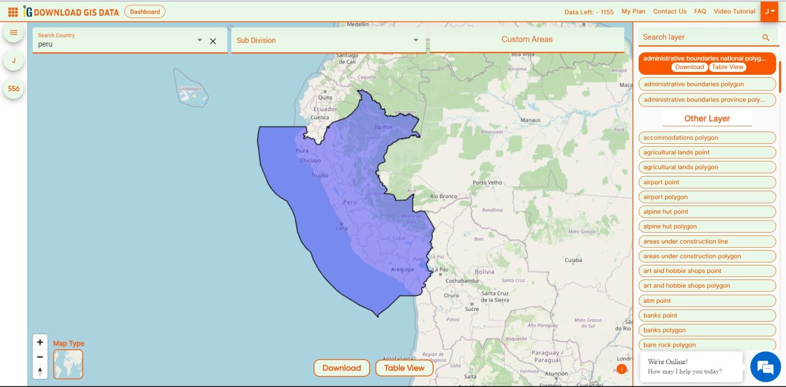Click the 556 counter badge in sidebar
This screenshot has height=387, width=786.
click(x=13, y=89)
